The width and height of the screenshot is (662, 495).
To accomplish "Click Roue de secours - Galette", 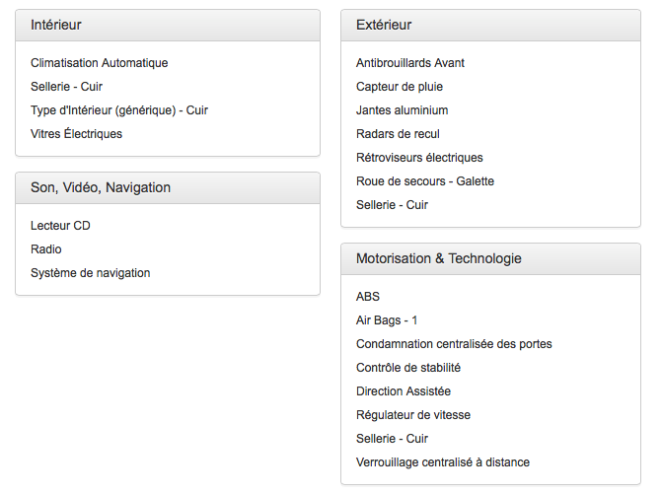I will tap(425, 181).
